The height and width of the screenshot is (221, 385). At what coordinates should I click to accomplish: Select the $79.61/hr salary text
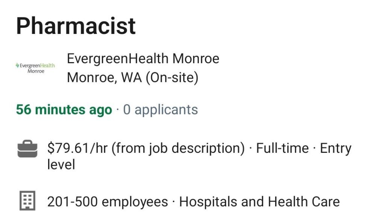point(77,148)
